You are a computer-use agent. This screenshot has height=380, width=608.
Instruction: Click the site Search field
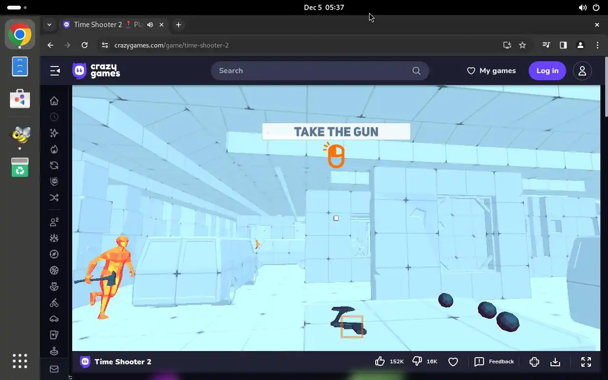[320, 71]
